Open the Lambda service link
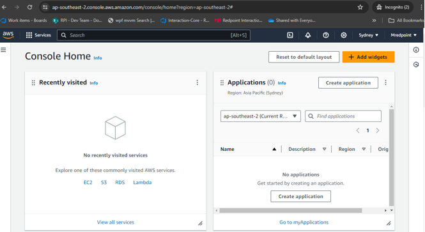 coord(143,182)
